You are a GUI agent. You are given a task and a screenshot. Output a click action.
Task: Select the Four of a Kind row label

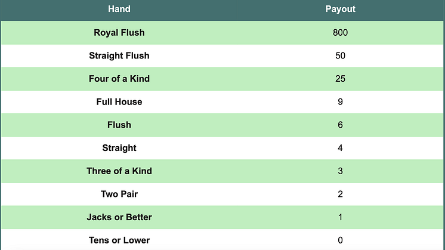[x=119, y=79]
